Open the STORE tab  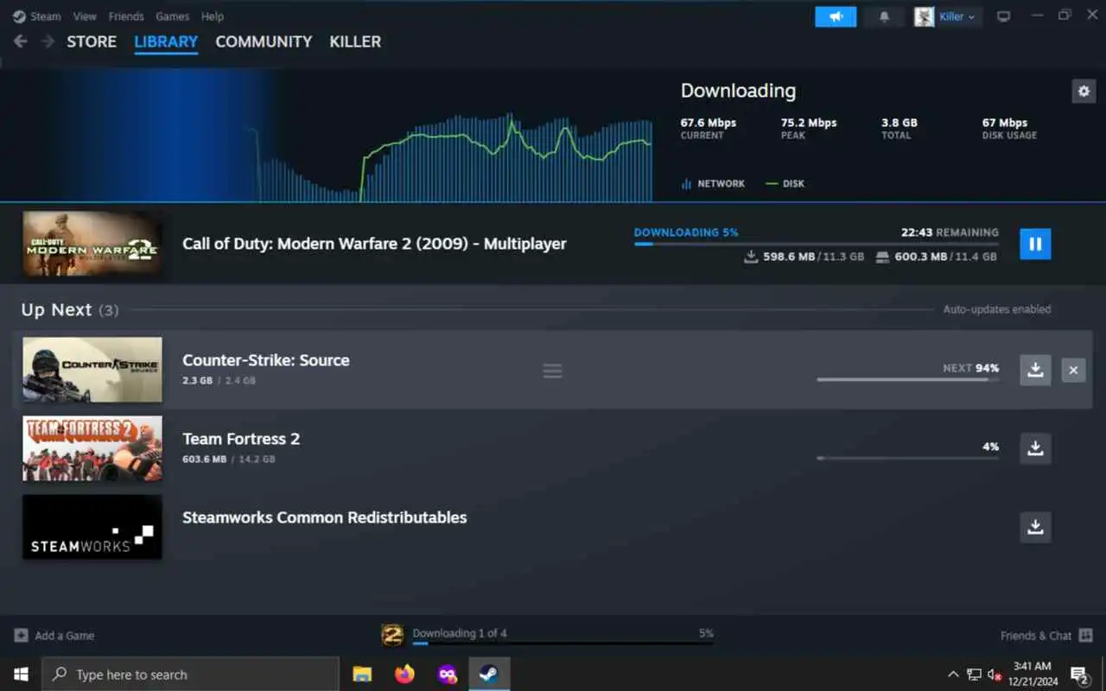(92, 41)
